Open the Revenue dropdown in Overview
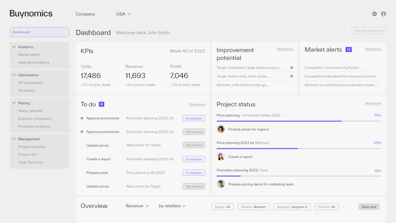396x223 pixels. (x=137, y=206)
